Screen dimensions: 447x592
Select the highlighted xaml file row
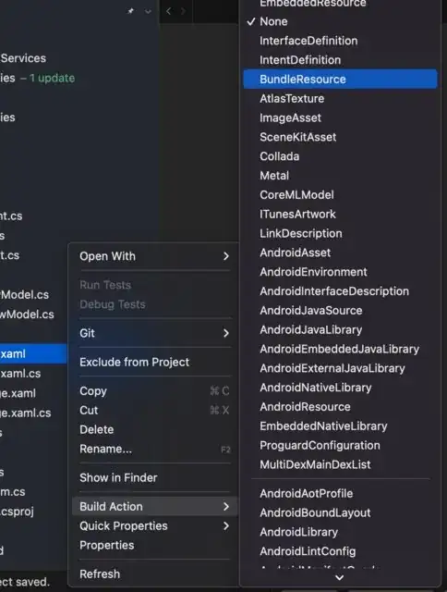[x=33, y=353]
